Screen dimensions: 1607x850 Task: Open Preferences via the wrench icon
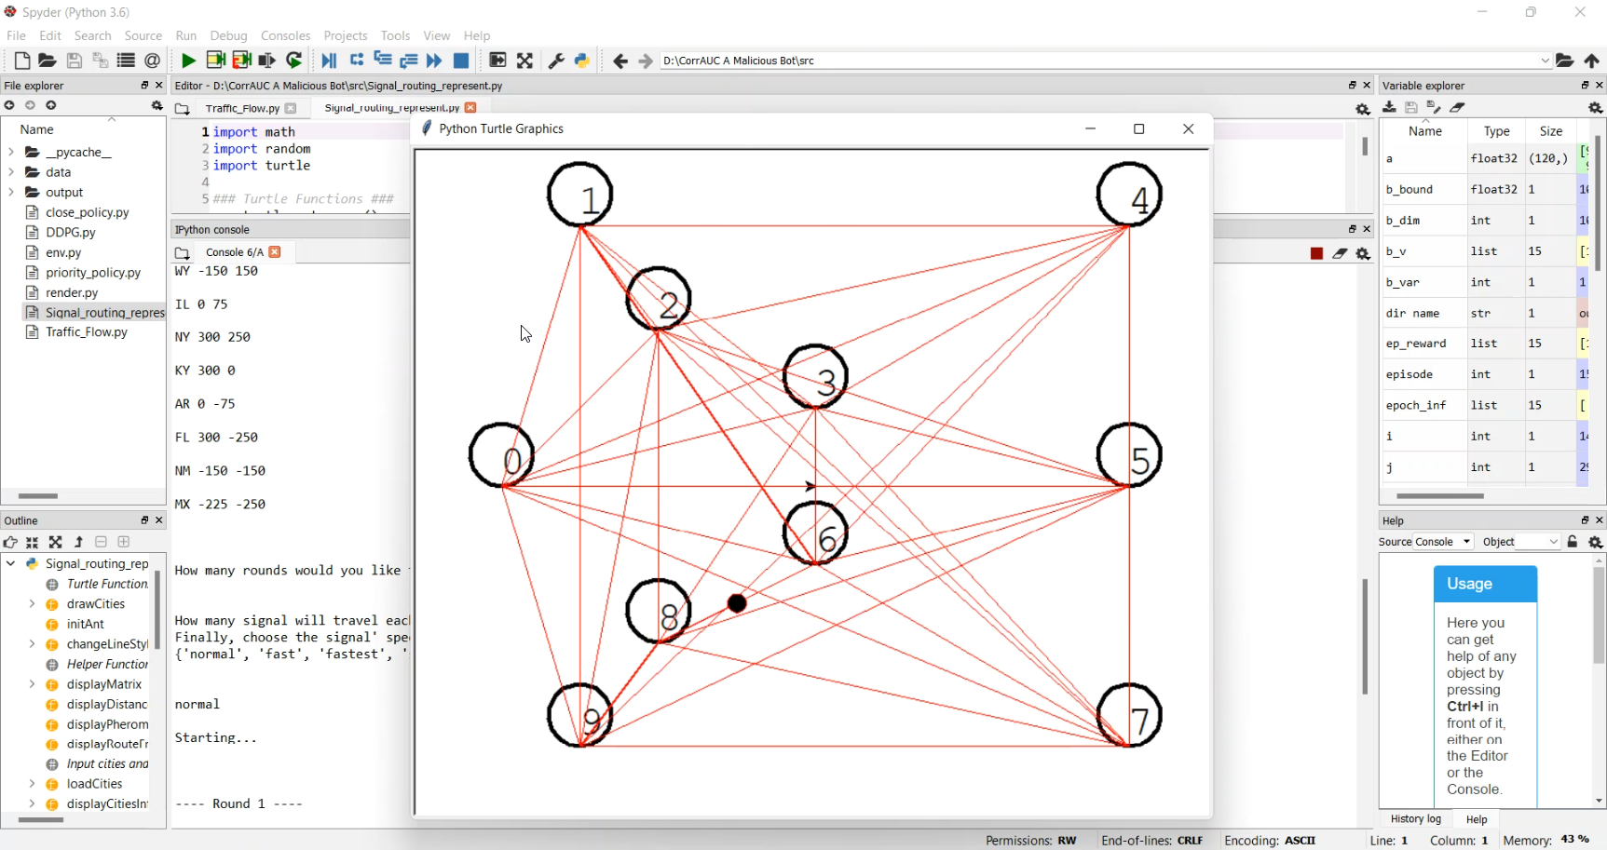pyautogui.click(x=556, y=61)
